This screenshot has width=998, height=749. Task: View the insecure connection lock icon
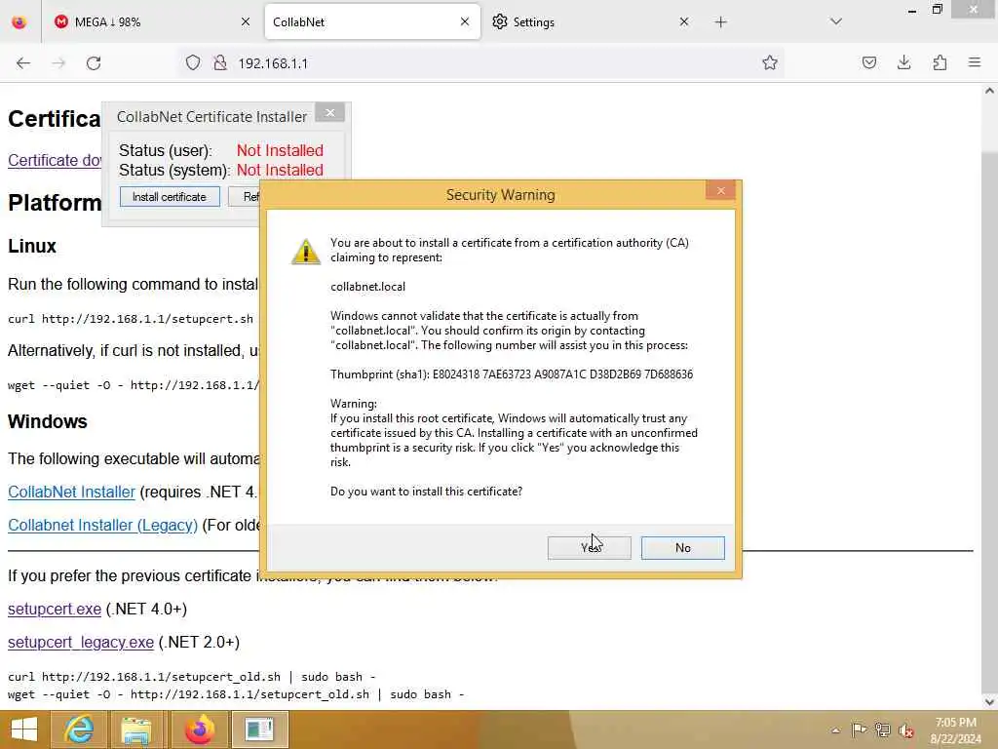click(220, 63)
